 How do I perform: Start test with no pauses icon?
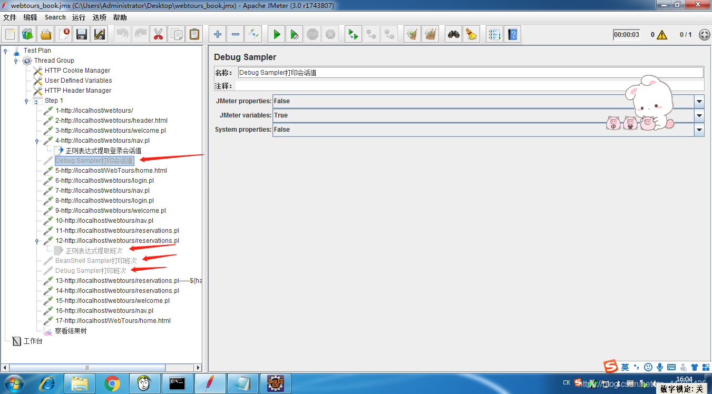(x=295, y=35)
